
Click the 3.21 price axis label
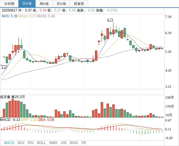click(x=168, y=87)
